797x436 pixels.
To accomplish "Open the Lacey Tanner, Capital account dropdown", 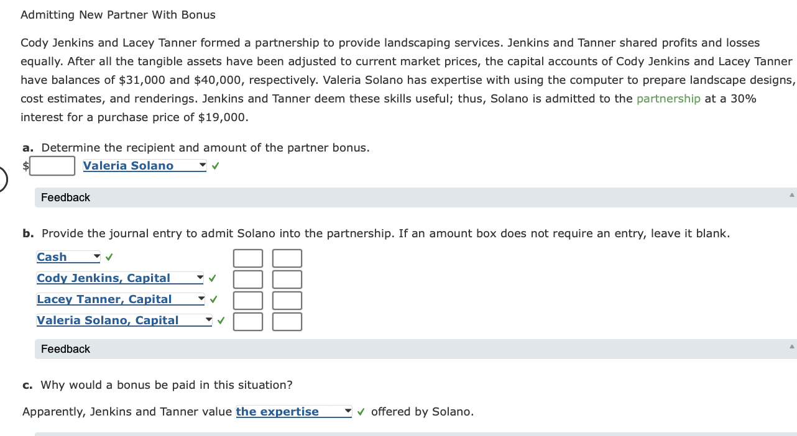I will pos(120,299).
